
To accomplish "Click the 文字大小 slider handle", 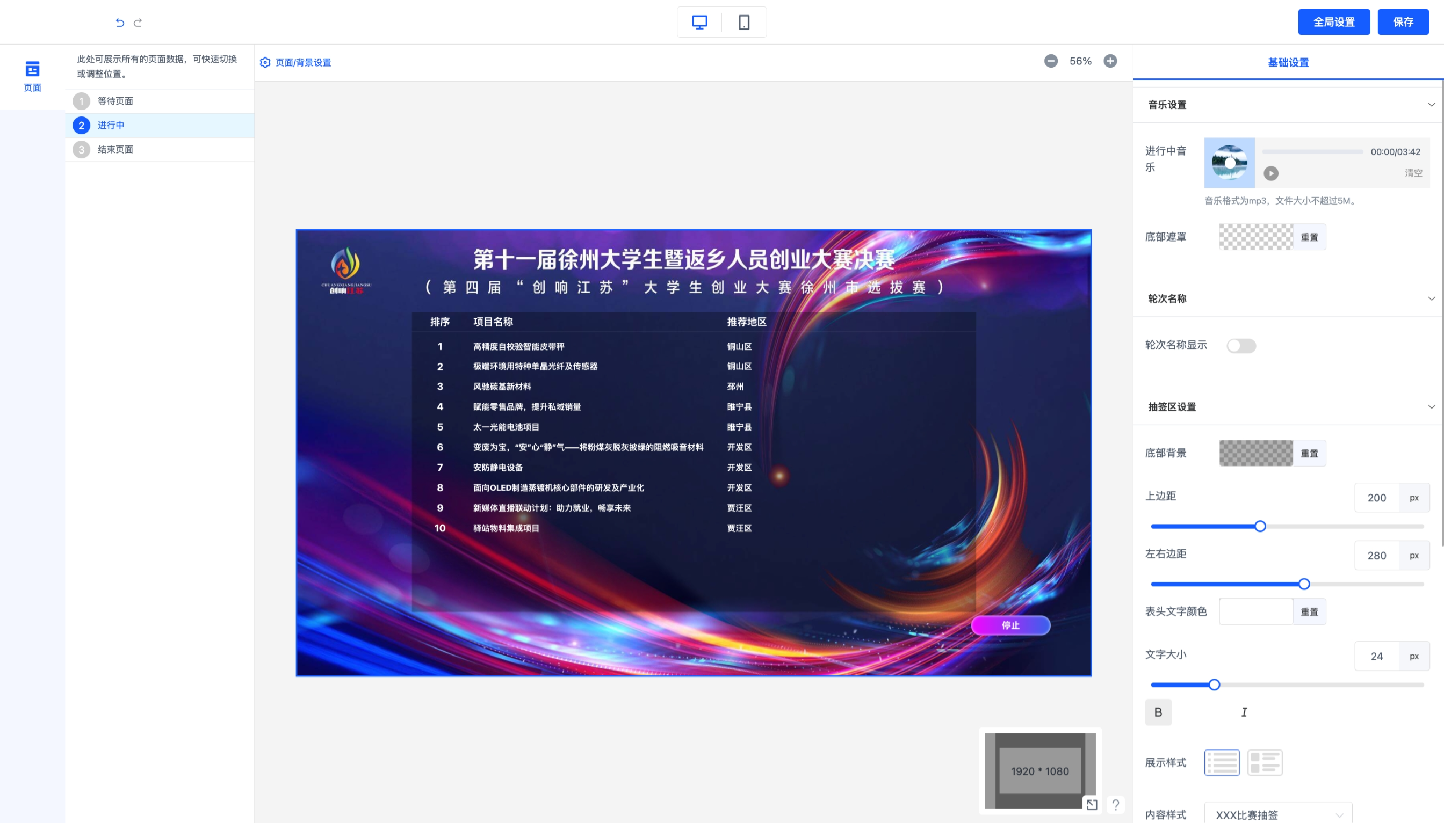I will [1214, 684].
